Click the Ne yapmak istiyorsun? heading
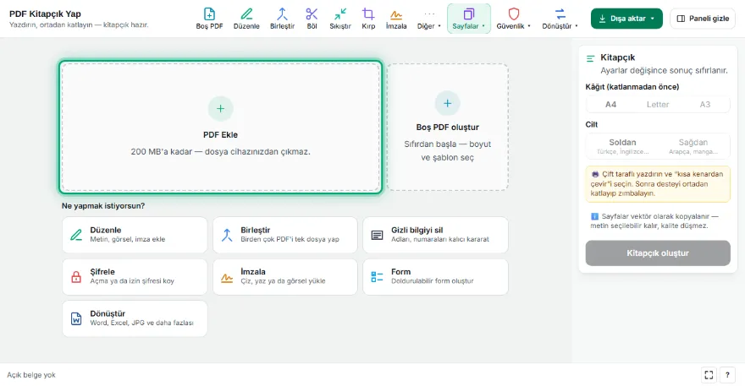This screenshot has height=386, width=745. point(103,206)
